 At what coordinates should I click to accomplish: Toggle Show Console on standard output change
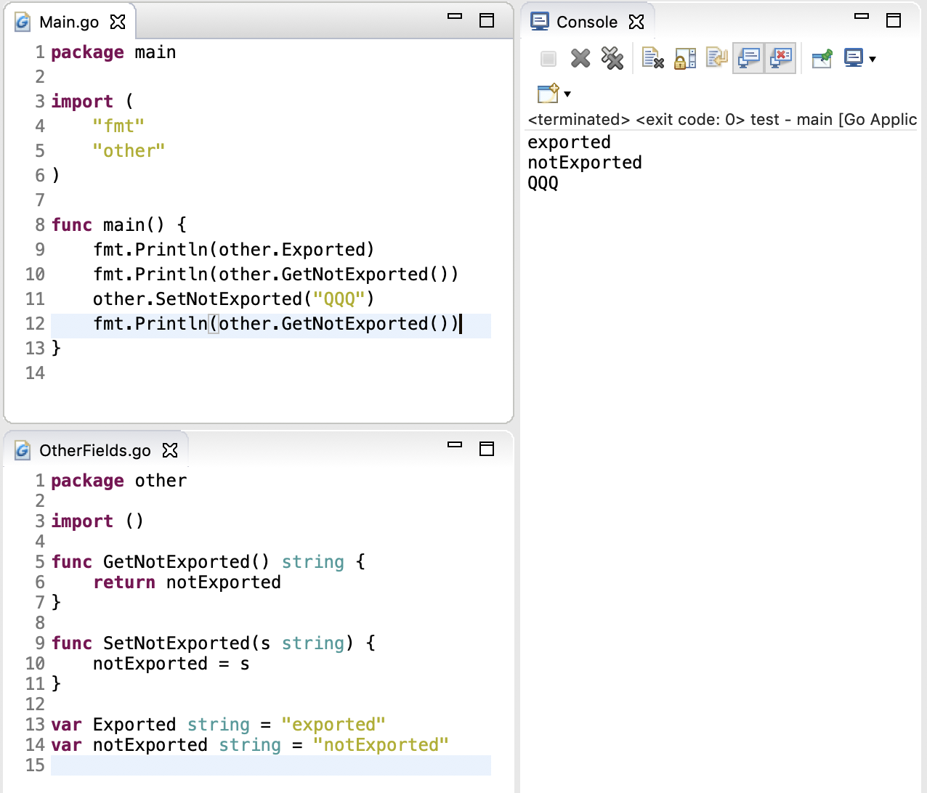tap(748, 58)
